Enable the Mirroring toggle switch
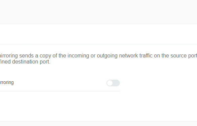 pyautogui.click(x=113, y=83)
